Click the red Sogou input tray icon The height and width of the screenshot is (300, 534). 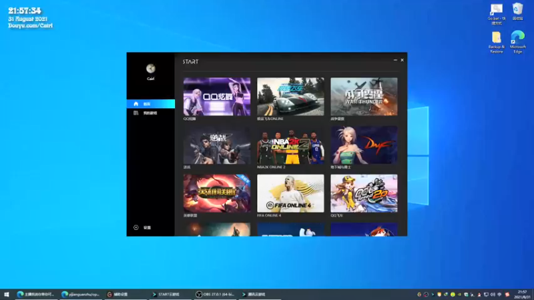click(x=507, y=295)
